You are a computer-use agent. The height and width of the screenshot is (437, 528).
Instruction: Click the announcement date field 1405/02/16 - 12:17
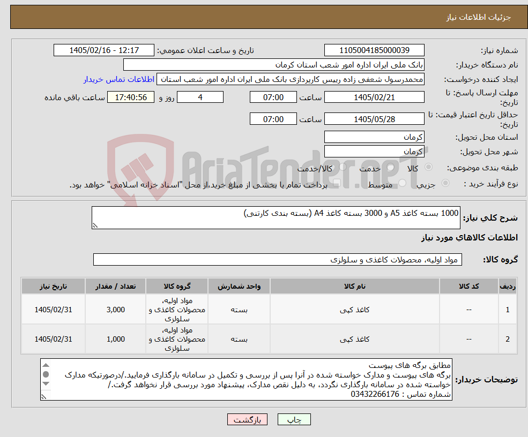[103, 50]
